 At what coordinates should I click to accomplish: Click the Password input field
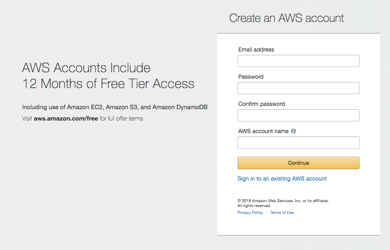(x=298, y=88)
